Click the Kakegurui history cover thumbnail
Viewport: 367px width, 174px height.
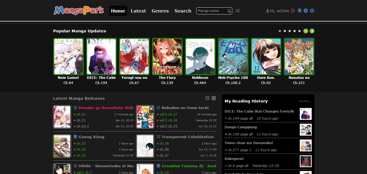point(306,161)
